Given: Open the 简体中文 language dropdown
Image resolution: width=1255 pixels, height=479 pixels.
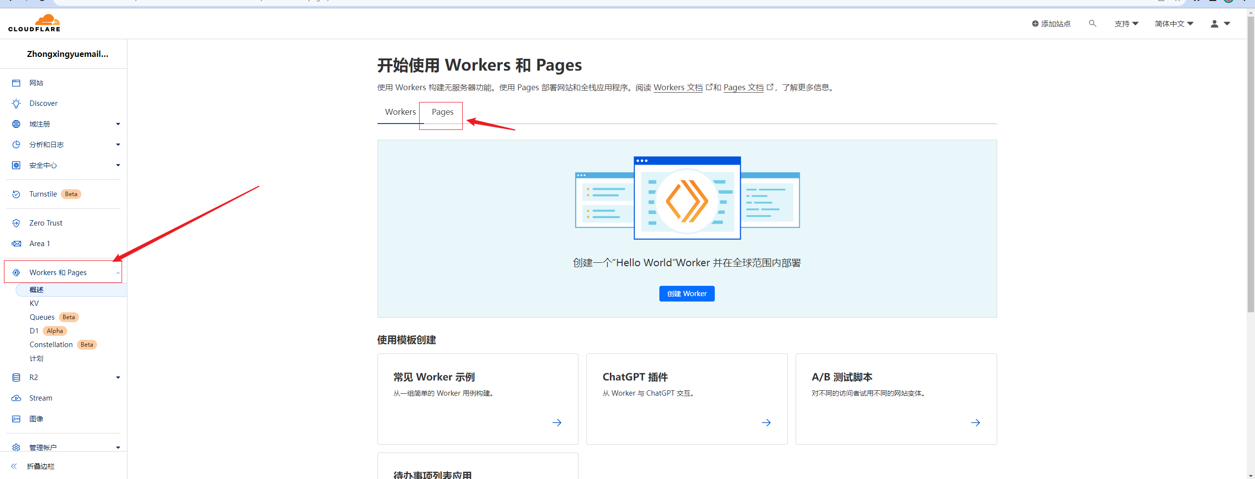Looking at the screenshot, I should (1174, 24).
